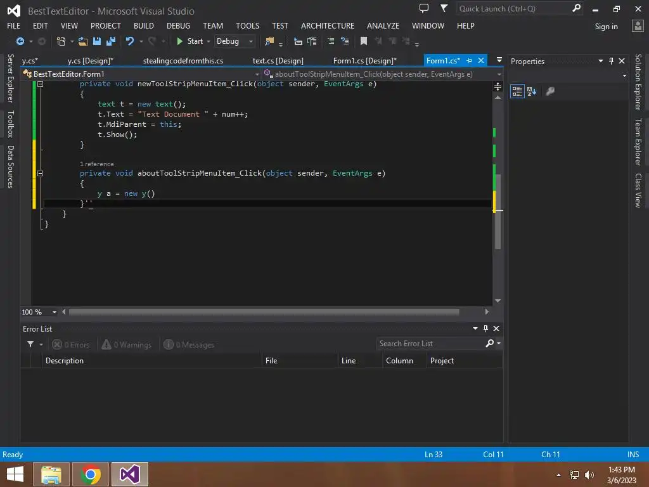Click the Uncomment selected lines icon
The height and width of the screenshot is (487, 649).
tap(344, 41)
